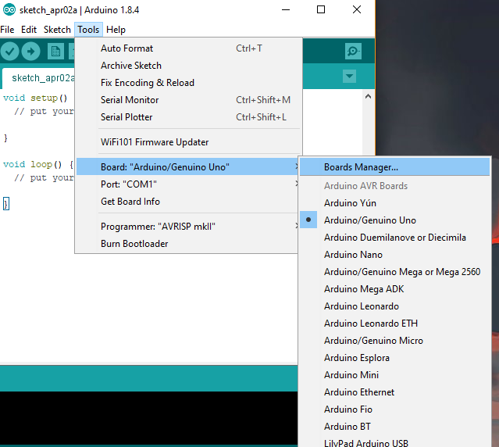Minimize the Arduino IDE window

285,9
